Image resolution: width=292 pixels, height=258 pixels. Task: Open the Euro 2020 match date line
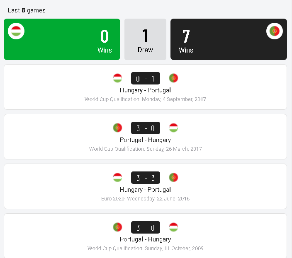145,199
